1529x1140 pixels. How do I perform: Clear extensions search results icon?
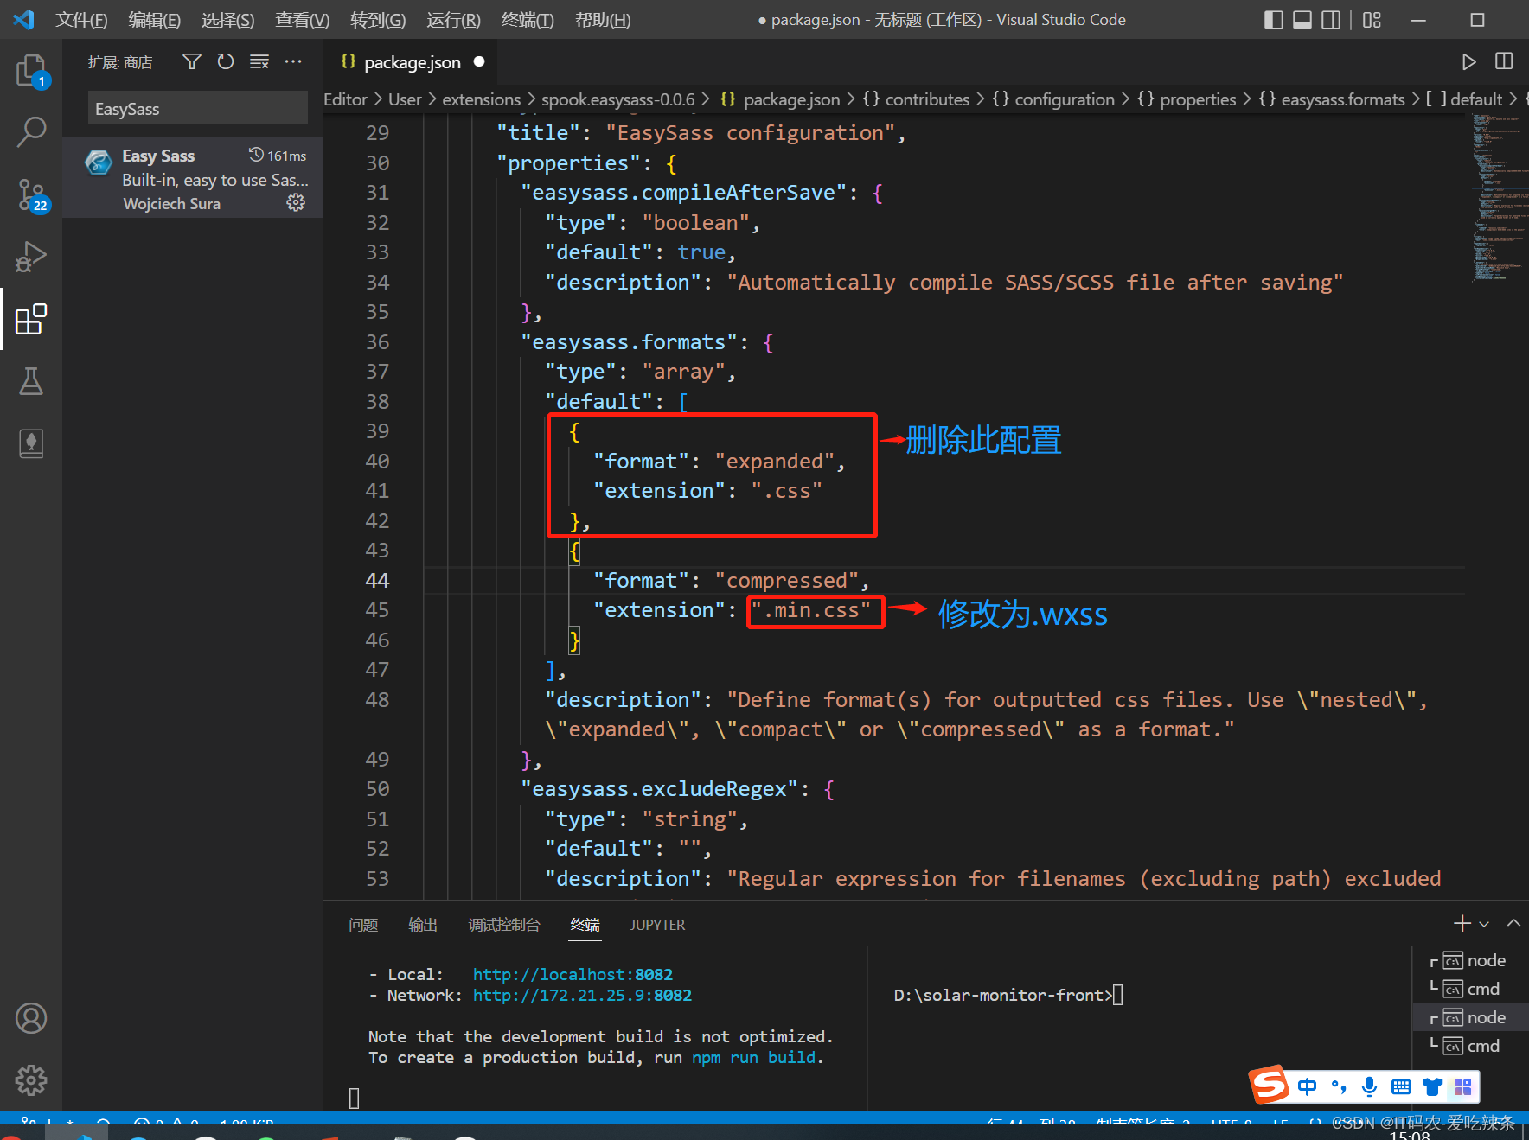pos(259,61)
